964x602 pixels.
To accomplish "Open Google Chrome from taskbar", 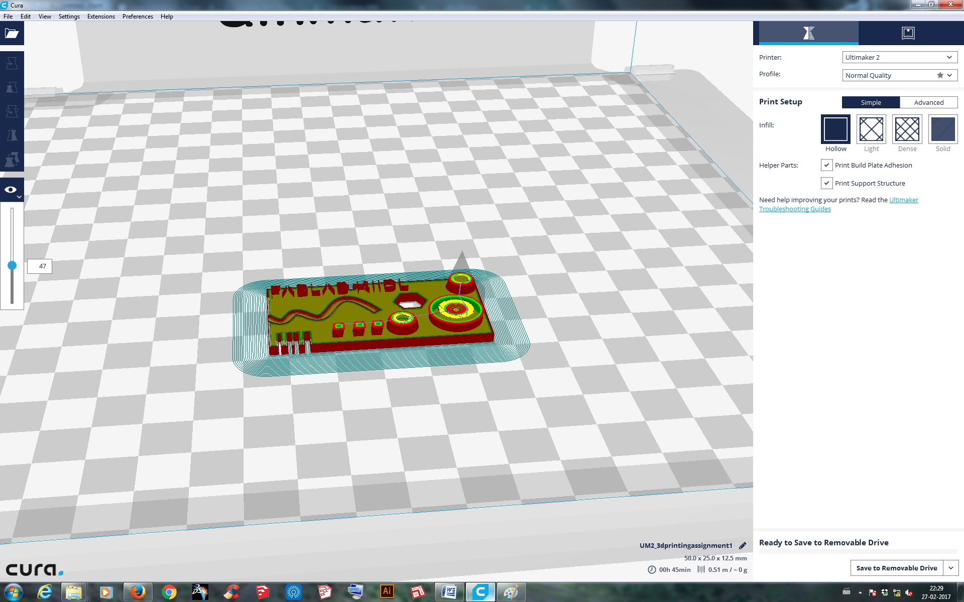I will [x=169, y=592].
